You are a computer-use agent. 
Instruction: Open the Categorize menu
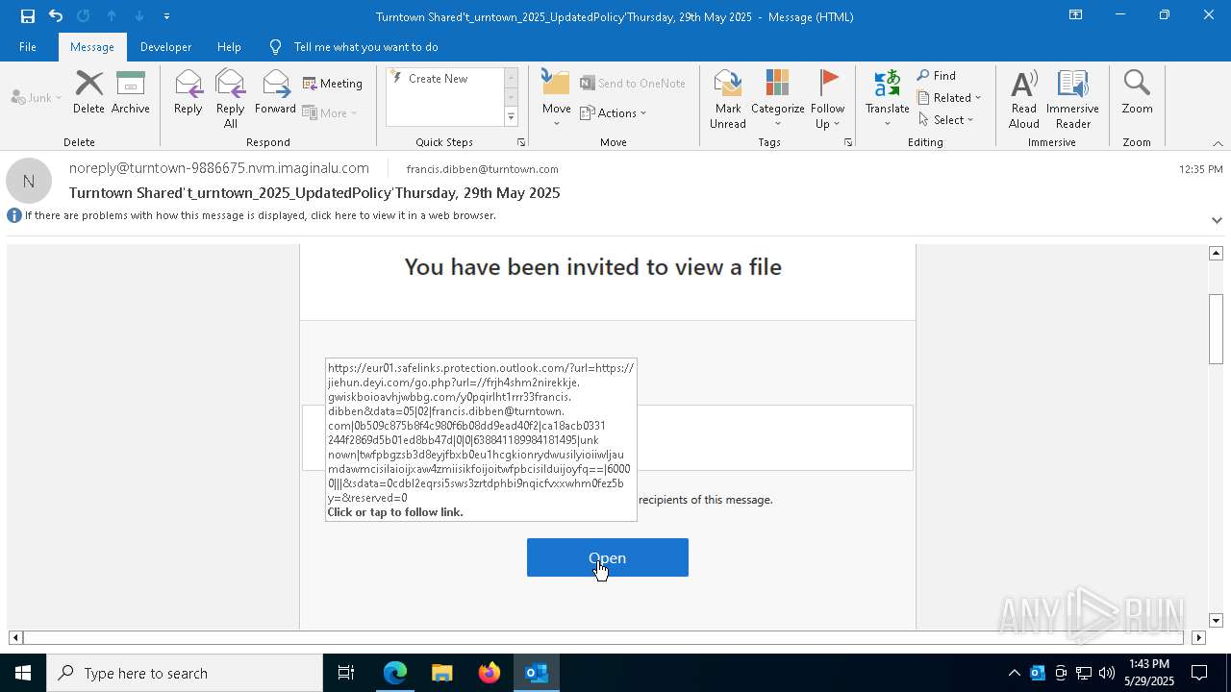click(778, 99)
